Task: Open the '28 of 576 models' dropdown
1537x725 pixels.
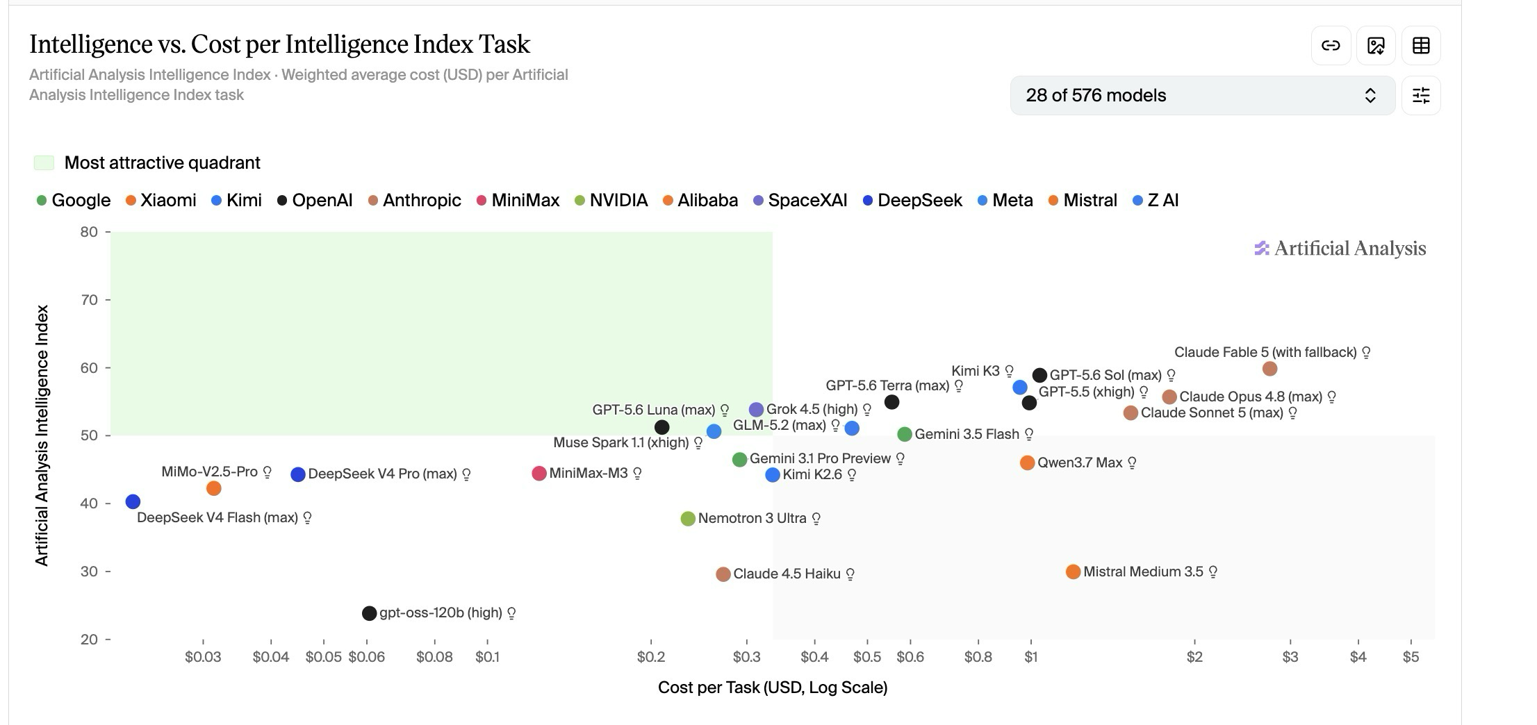Action: [1203, 95]
